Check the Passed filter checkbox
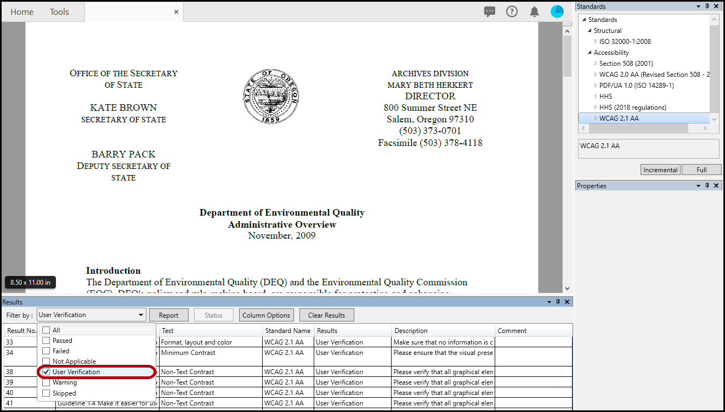725x412 pixels. pyautogui.click(x=46, y=341)
